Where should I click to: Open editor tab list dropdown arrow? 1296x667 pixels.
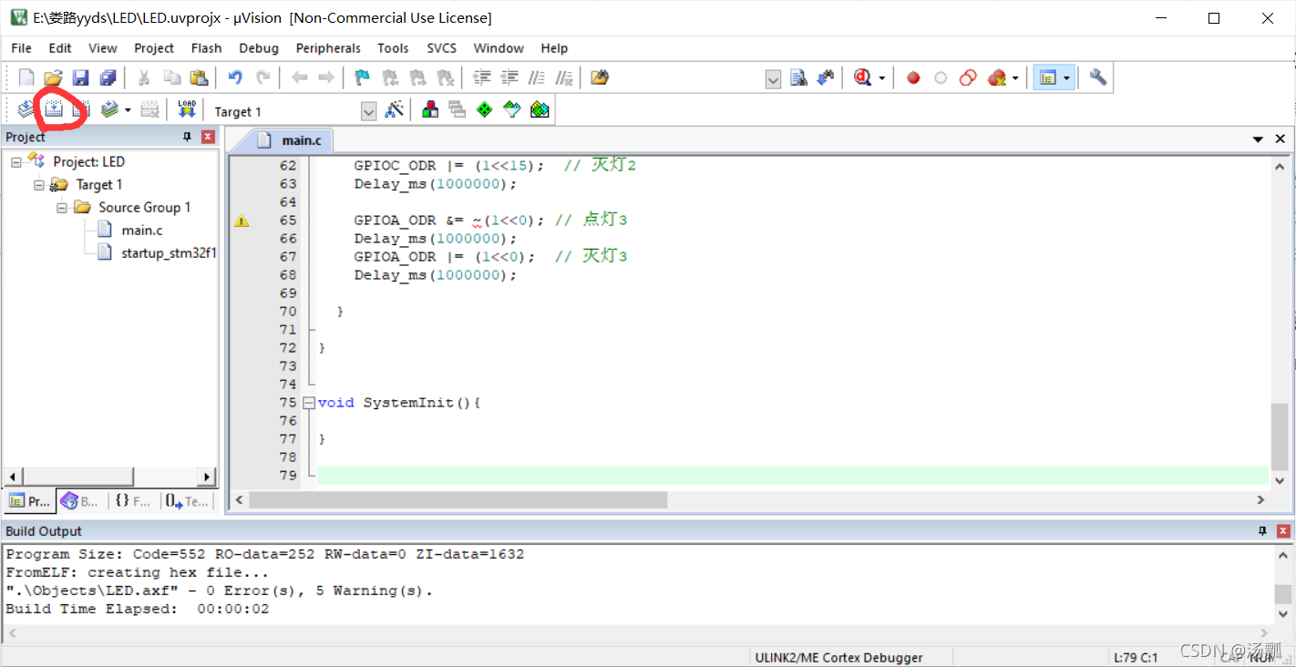1258,139
